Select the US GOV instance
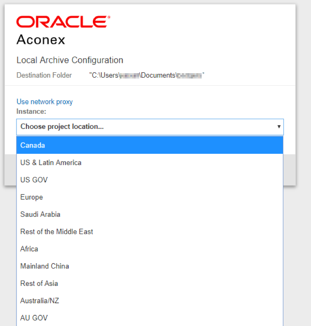Screen dimensions: 311x326 tap(150, 180)
